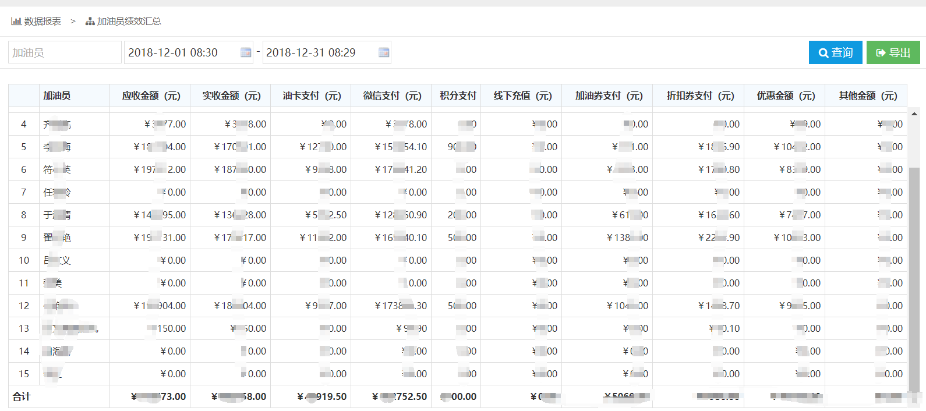Click the 合计 total row label
This screenshot has height=411, width=926.
click(x=22, y=396)
